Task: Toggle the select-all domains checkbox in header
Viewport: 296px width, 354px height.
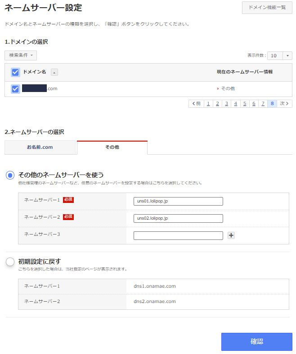Action: coord(15,72)
